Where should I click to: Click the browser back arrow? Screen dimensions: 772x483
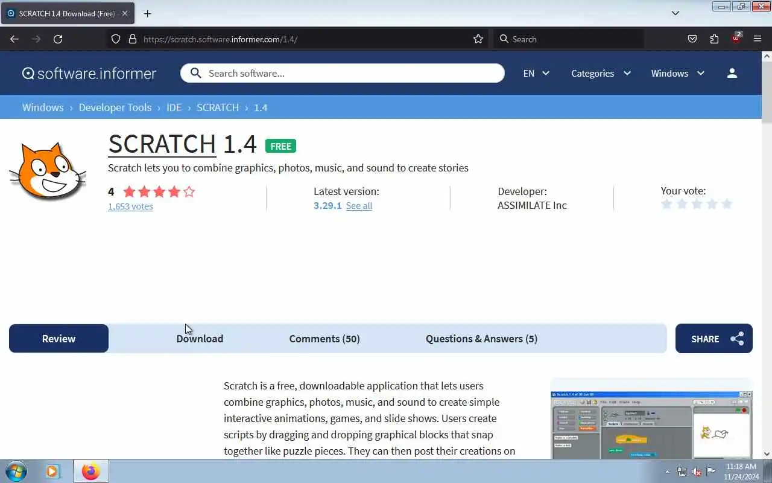[14, 39]
